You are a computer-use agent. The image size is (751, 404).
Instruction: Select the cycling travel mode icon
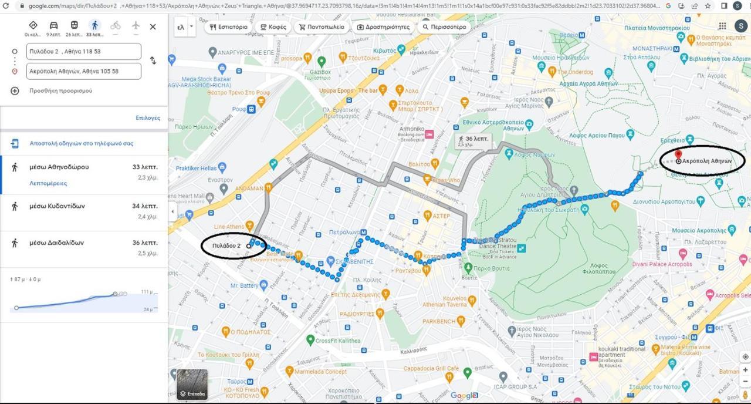pyautogui.click(x=116, y=25)
